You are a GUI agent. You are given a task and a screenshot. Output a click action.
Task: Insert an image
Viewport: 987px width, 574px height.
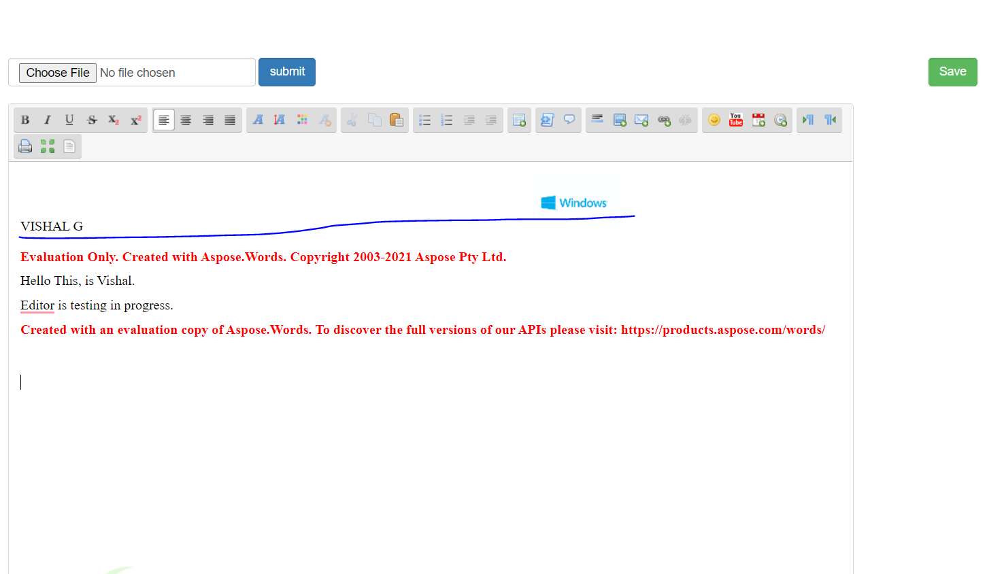[620, 120]
